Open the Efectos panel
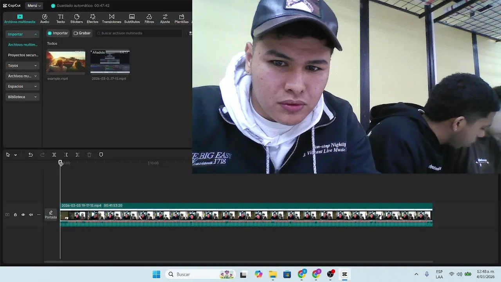Viewport: 501px width, 282px height. coord(93,18)
